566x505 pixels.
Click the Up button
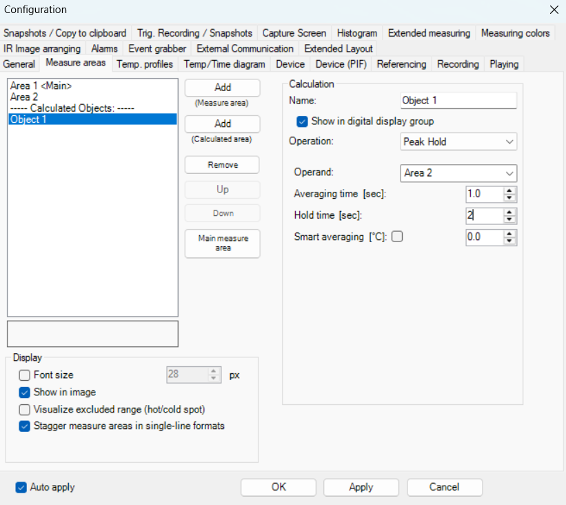(223, 189)
